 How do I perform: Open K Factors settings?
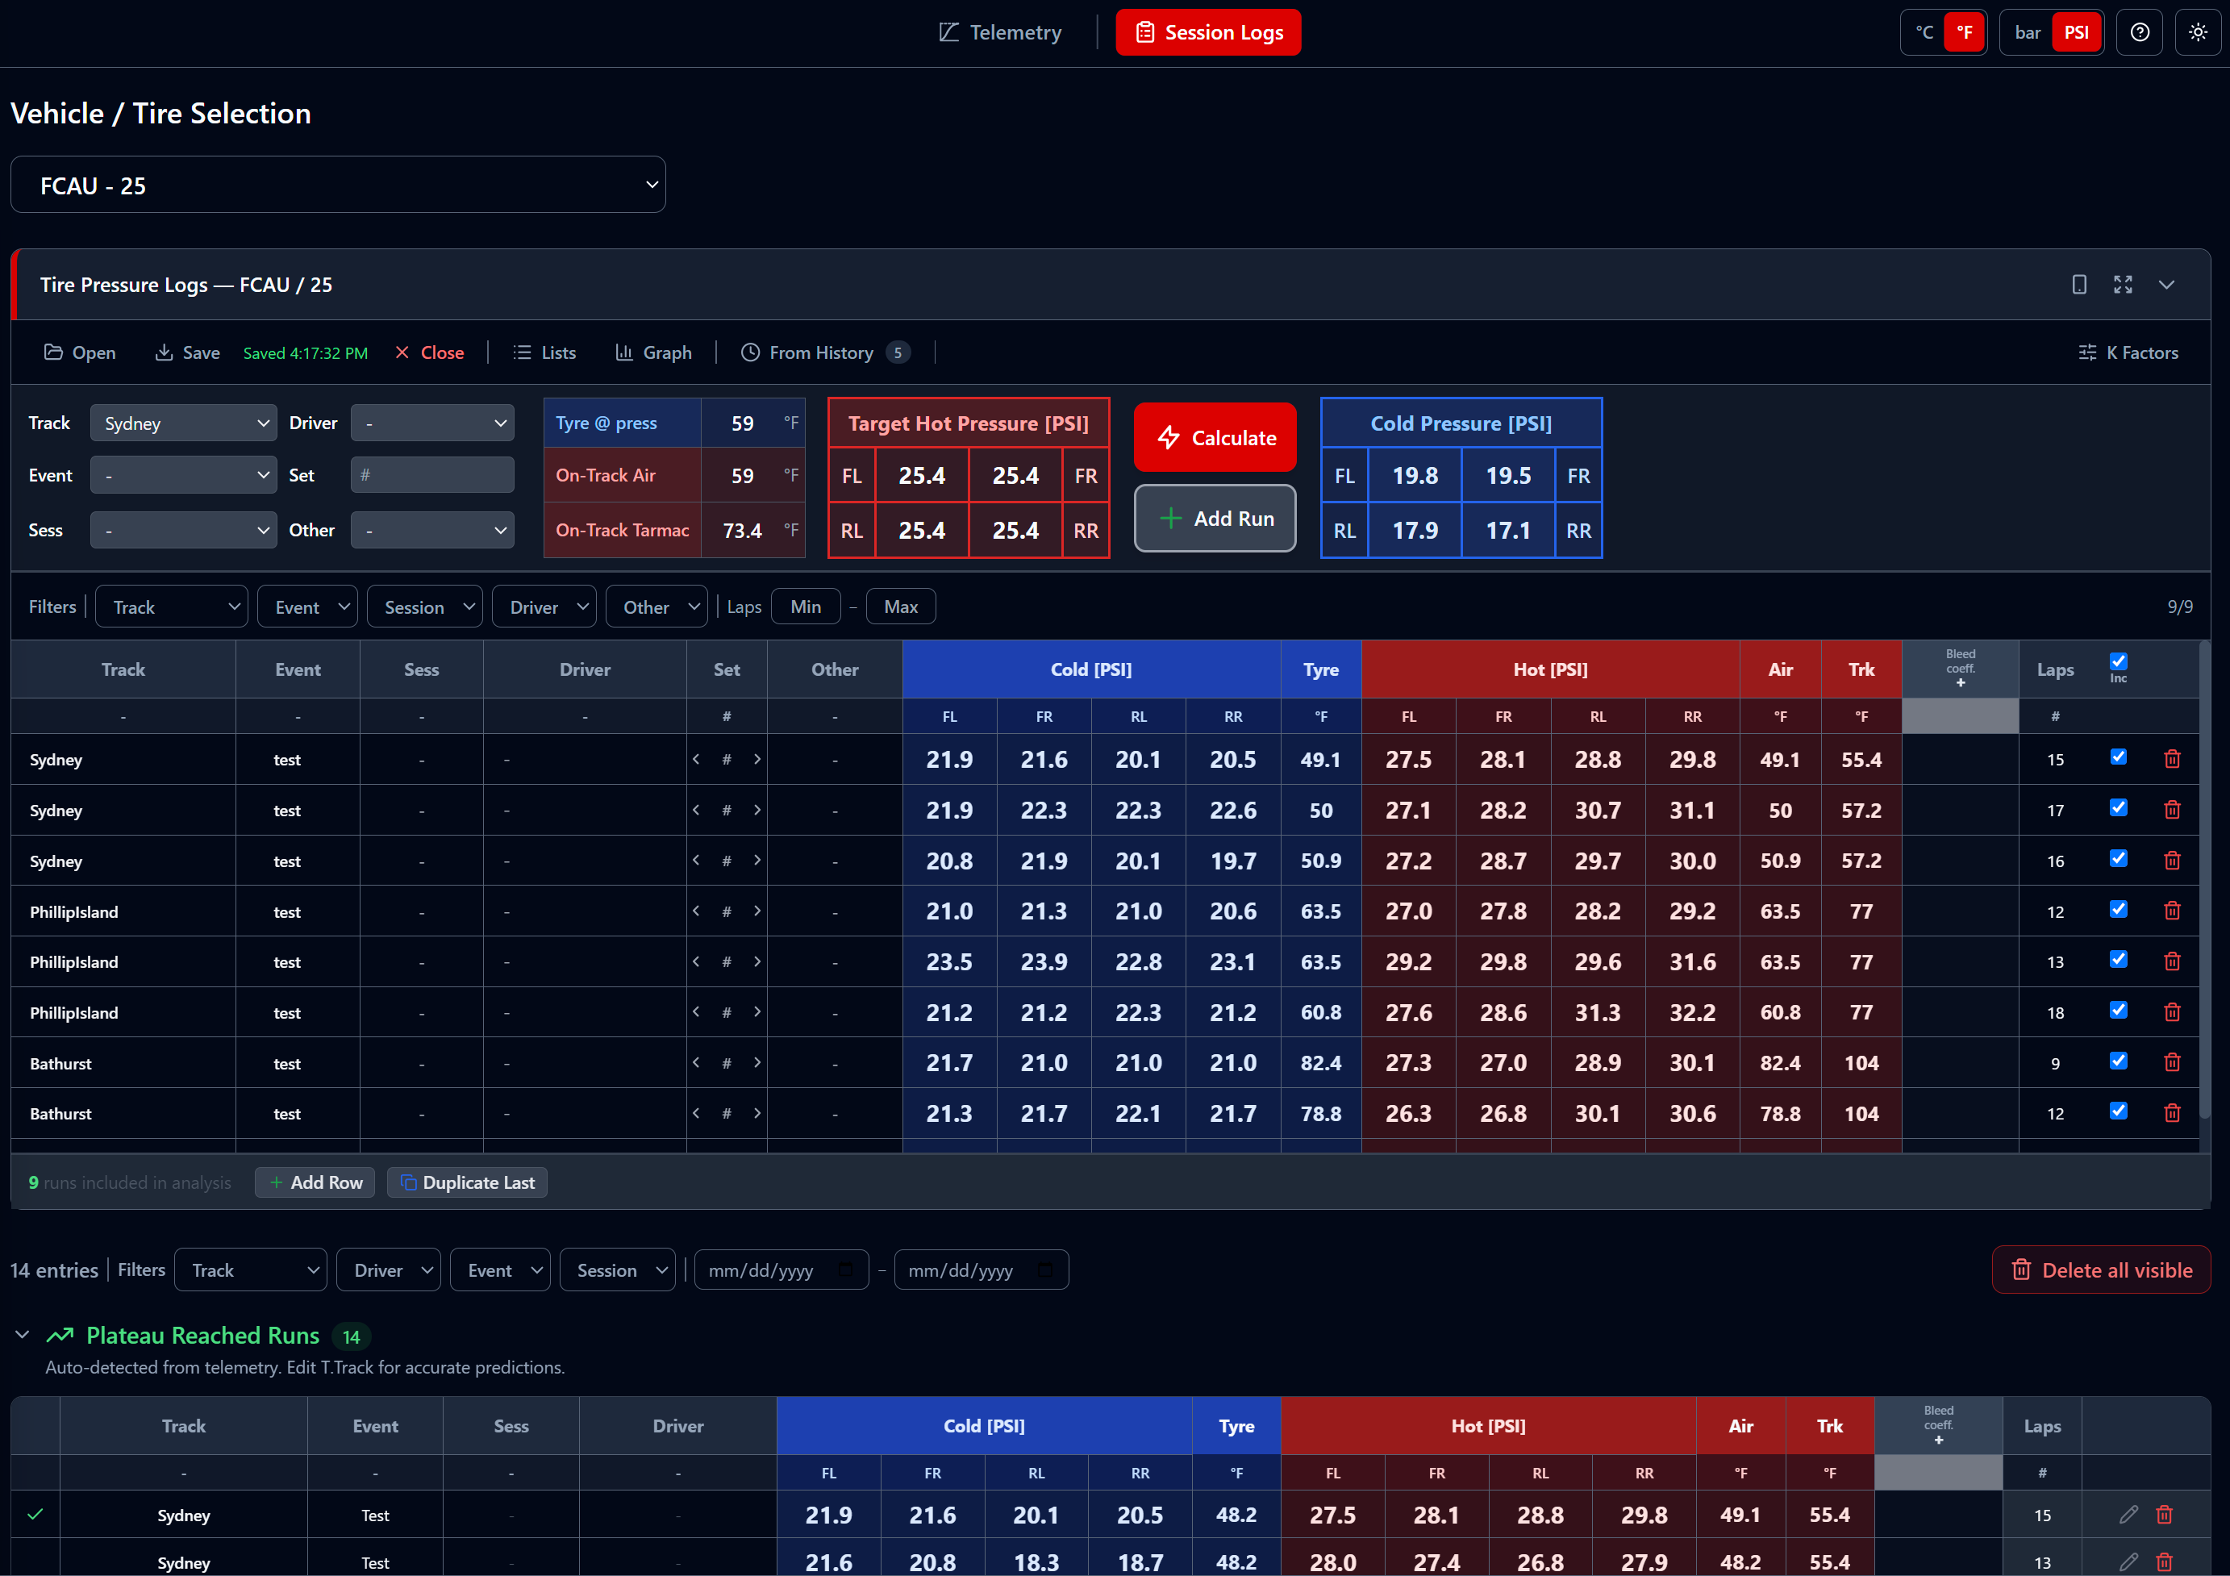[x=2128, y=352]
